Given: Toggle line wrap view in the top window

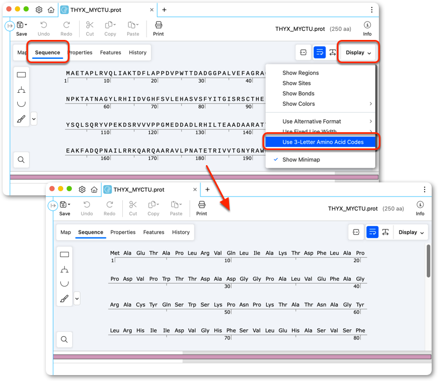Looking at the screenshot, I should (x=320, y=52).
